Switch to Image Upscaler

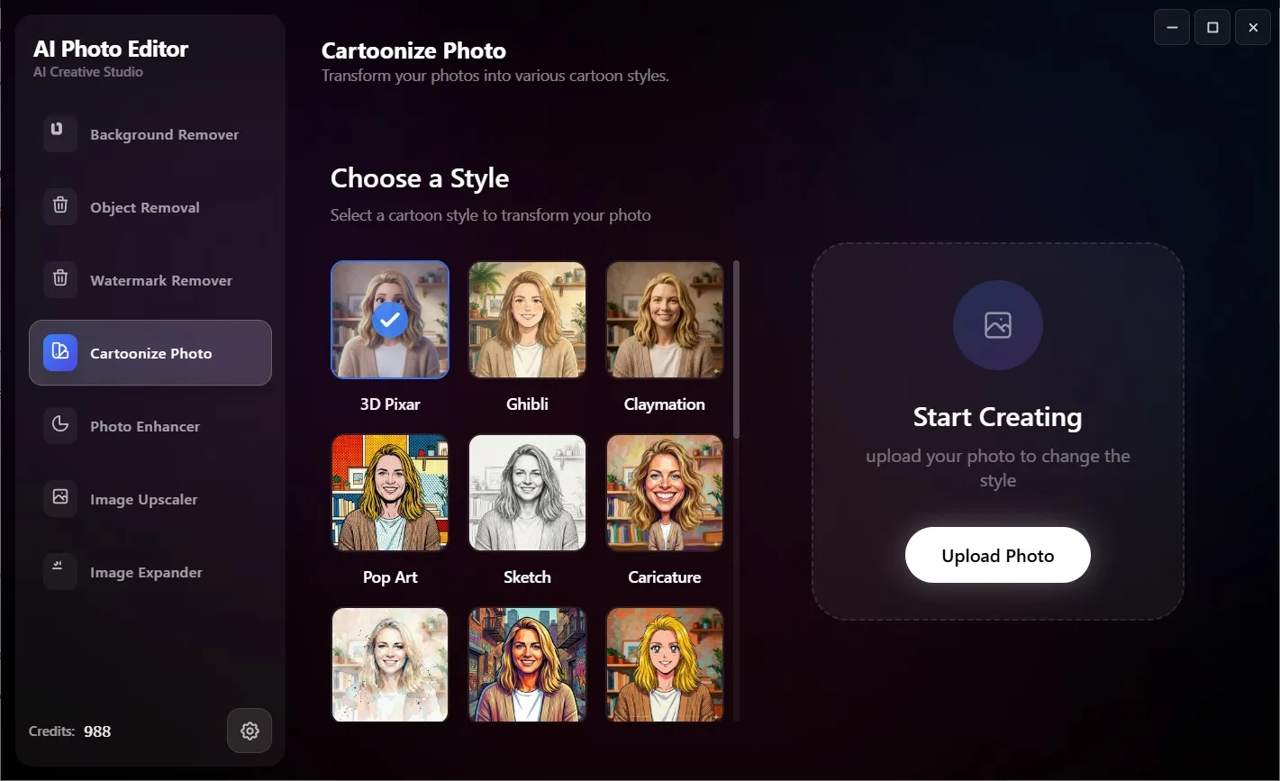point(150,499)
